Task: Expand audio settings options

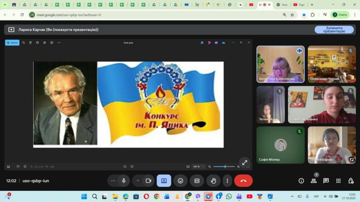Action: 113,181
